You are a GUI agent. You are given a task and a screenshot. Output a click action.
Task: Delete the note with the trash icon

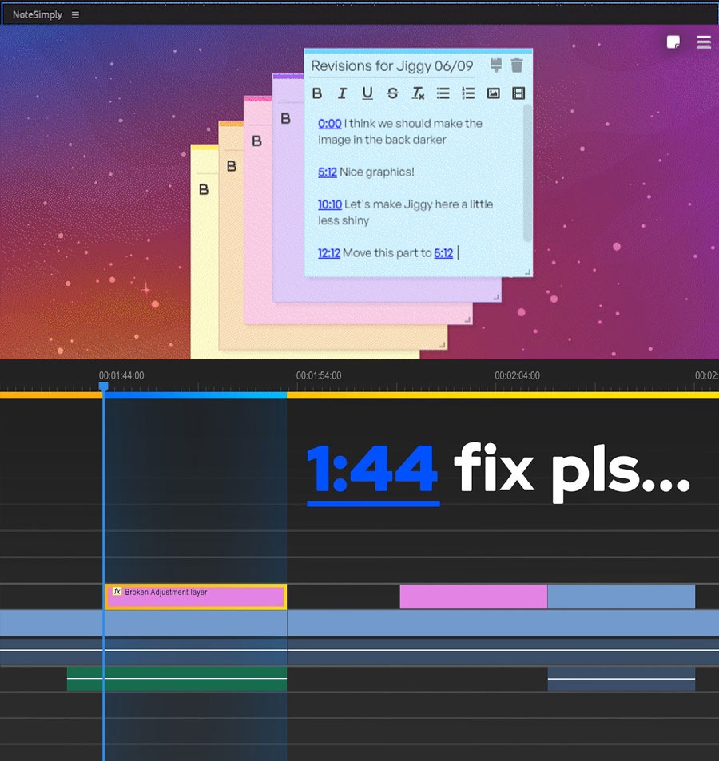click(x=517, y=65)
